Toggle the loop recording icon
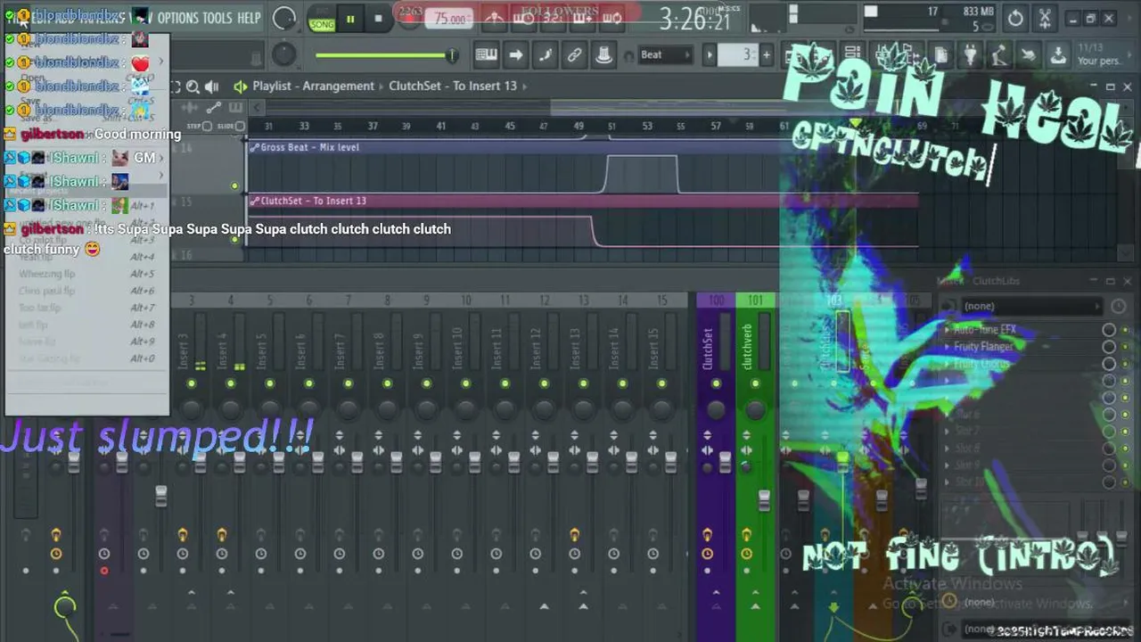This screenshot has height=642, width=1141. (612, 18)
